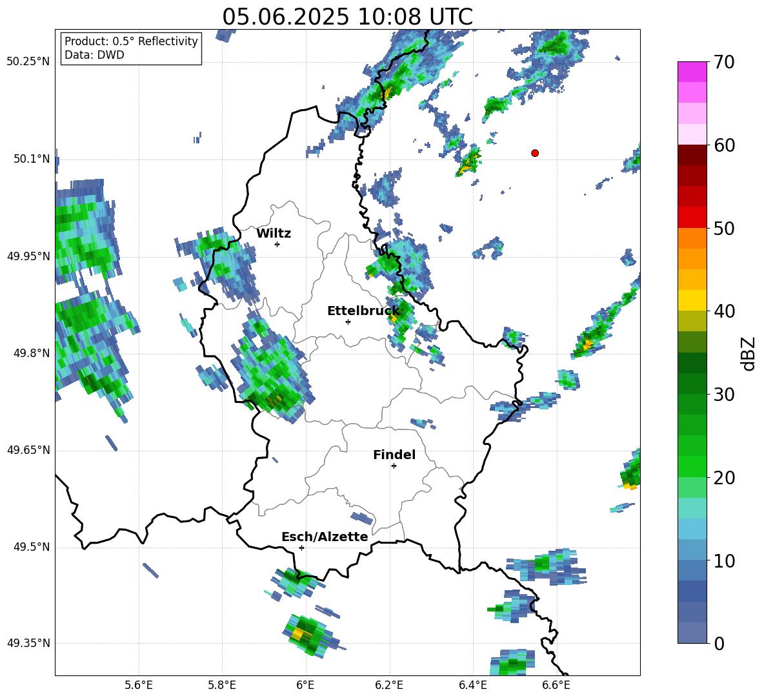The width and height of the screenshot is (764, 698).
Task: Click the colorbar tick value 10
Action: pos(724,560)
